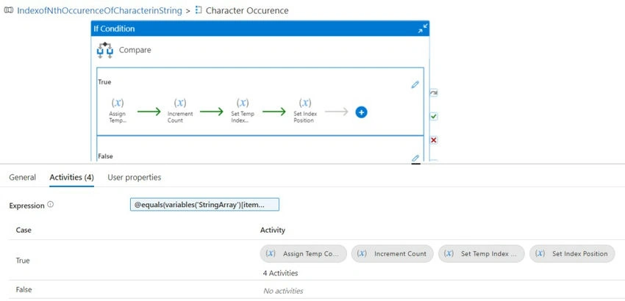Select the Assign Temp activity icon
This screenshot has width=625, height=301.
click(x=117, y=103)
